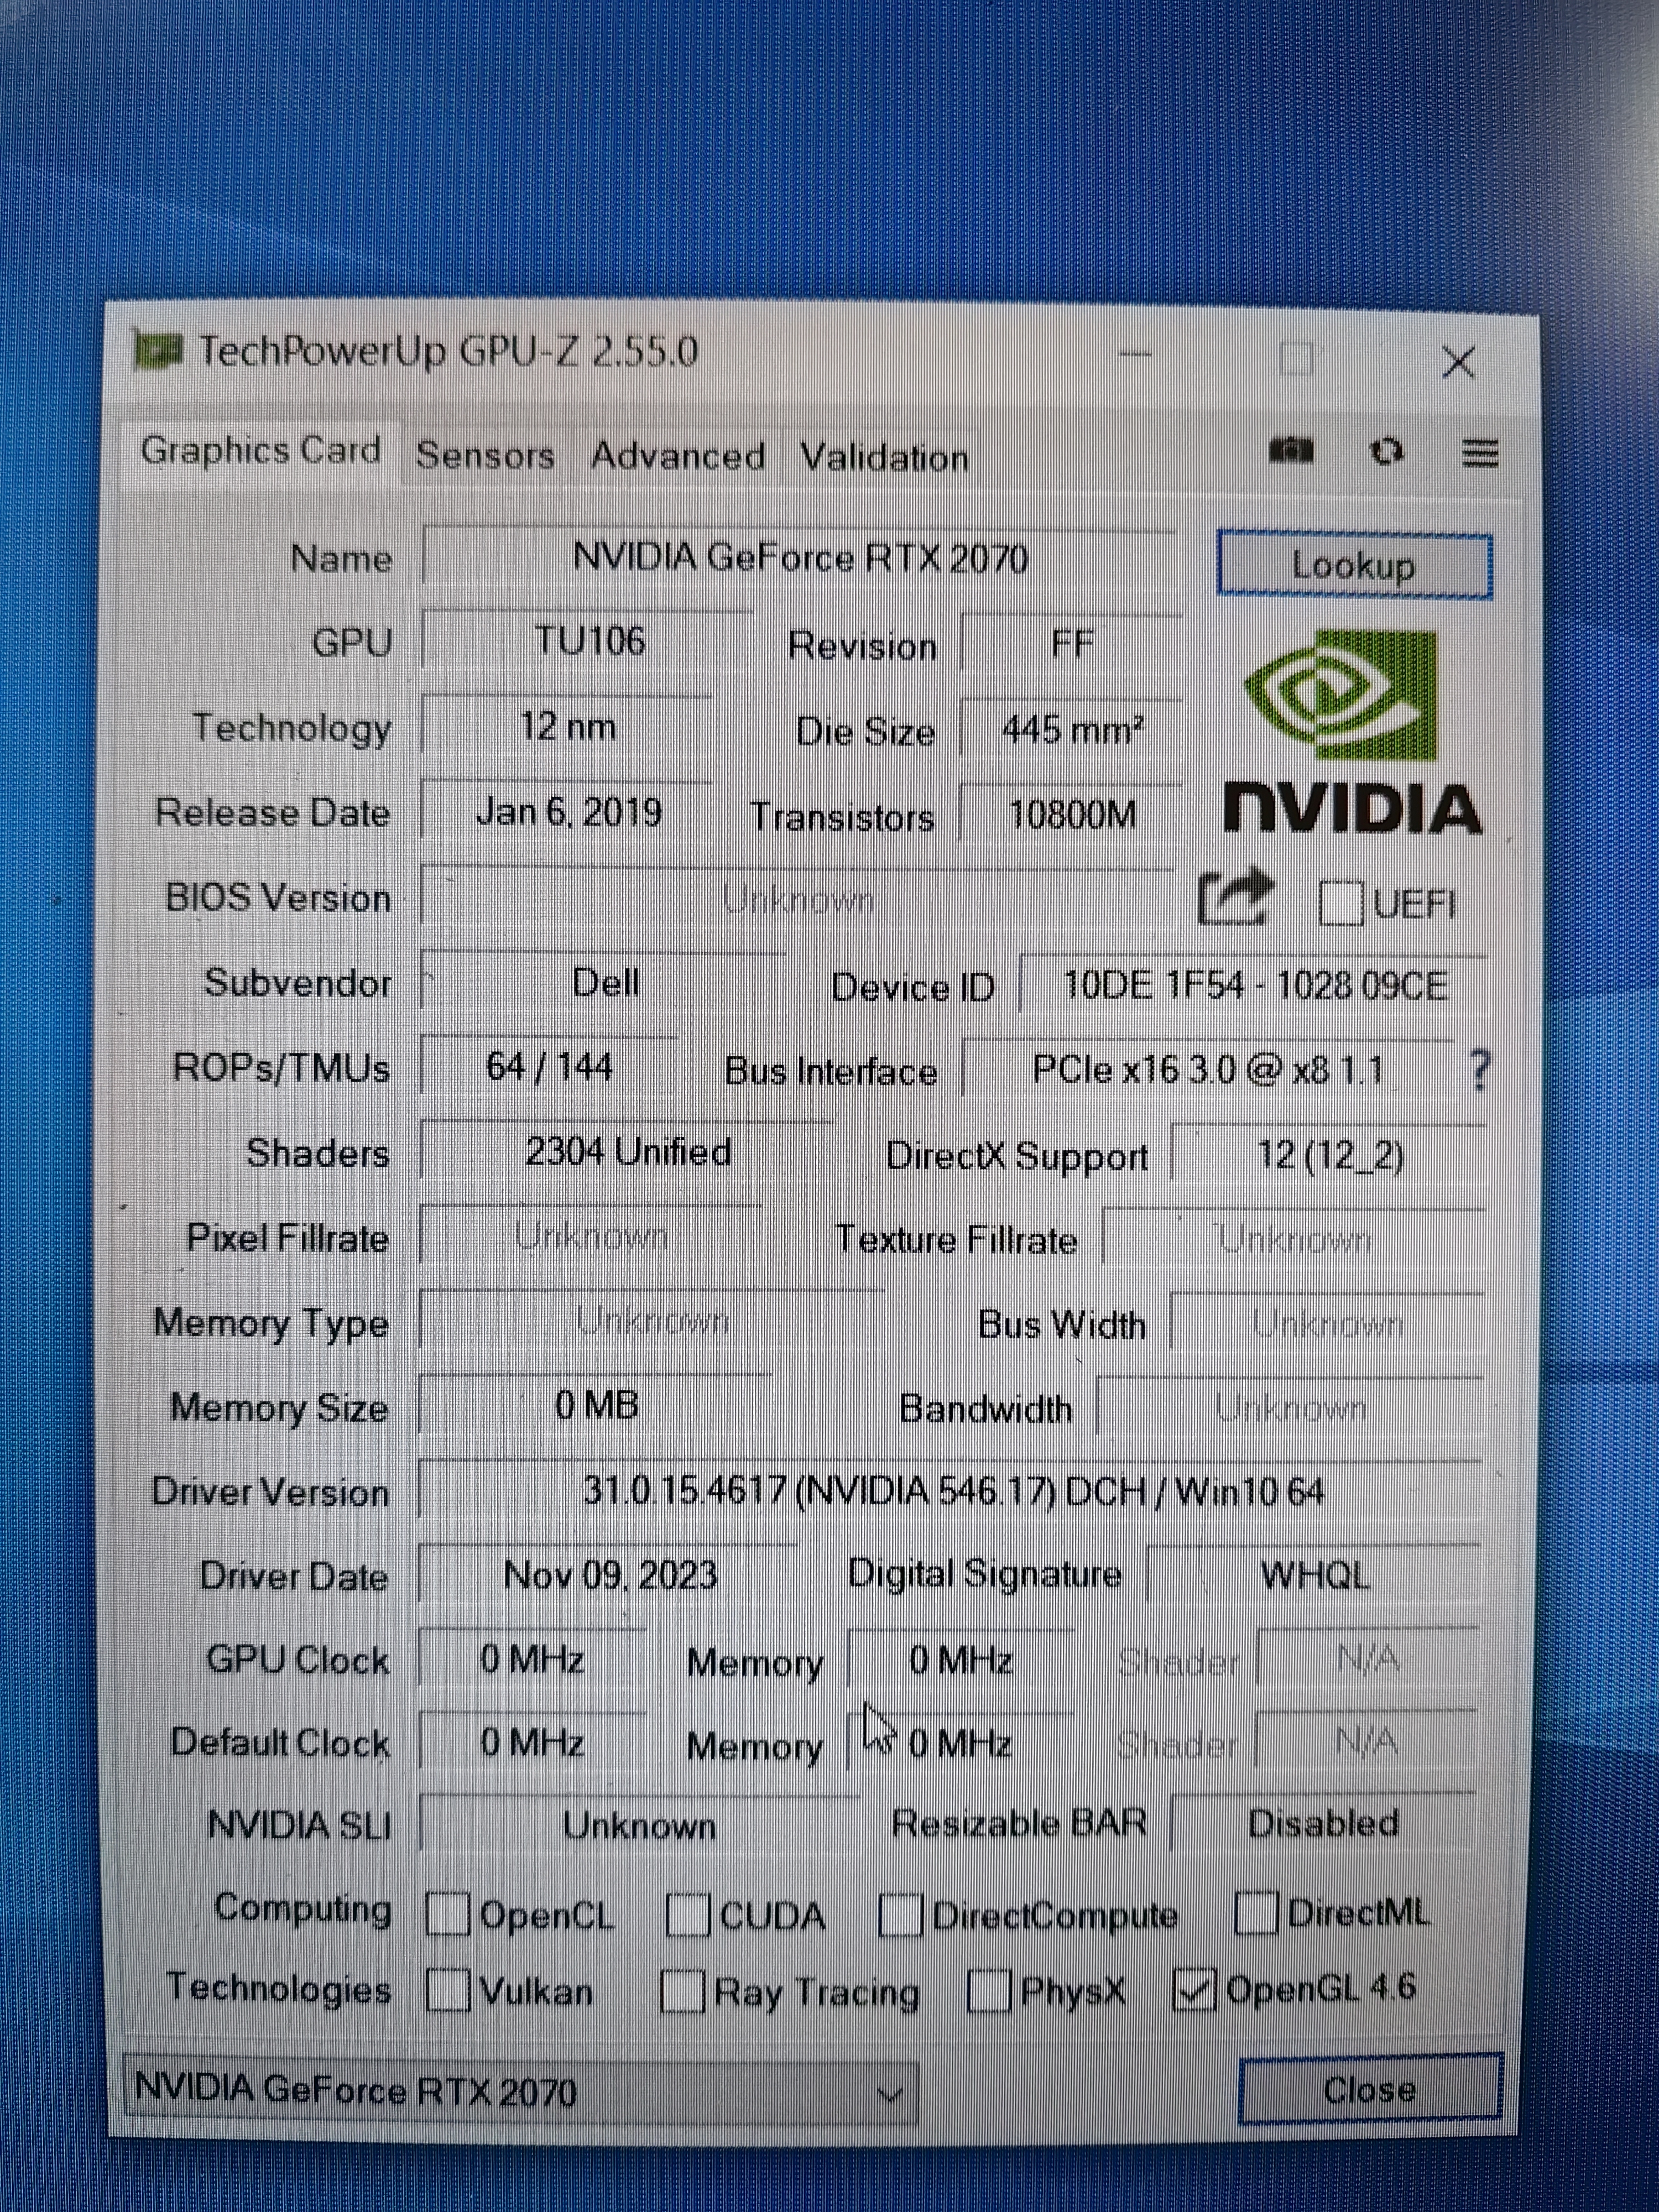Go to the Validation tab

884,458
